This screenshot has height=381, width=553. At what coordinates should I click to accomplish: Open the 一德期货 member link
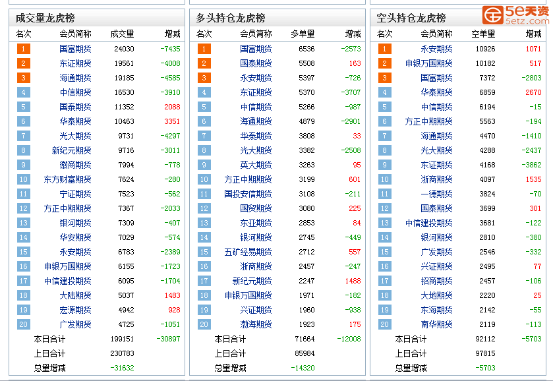coord(436,194)
